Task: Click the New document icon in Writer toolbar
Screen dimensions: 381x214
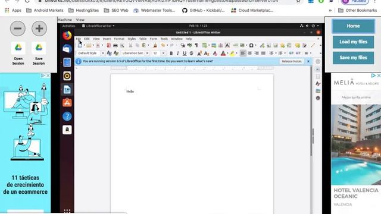Action: (x=80, y=45)
